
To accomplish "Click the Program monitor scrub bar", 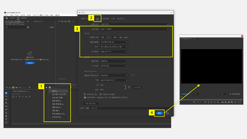I will point(211,100).
